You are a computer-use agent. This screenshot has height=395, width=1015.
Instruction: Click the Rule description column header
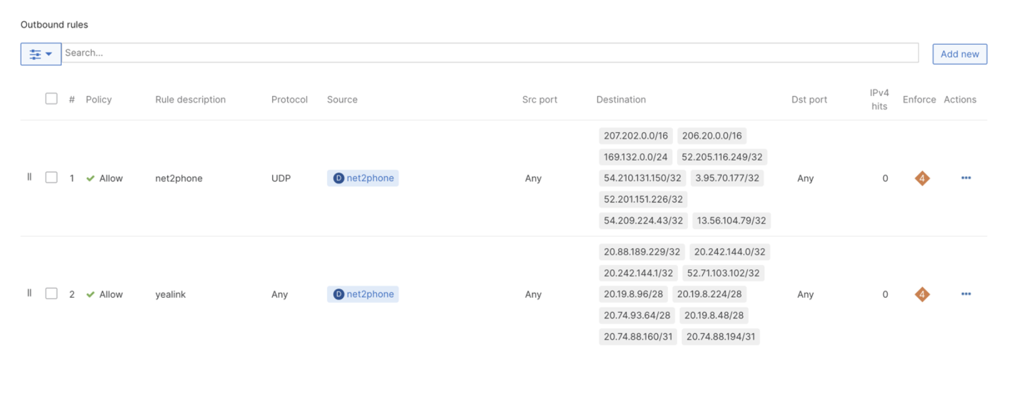(x=190, y=100)
